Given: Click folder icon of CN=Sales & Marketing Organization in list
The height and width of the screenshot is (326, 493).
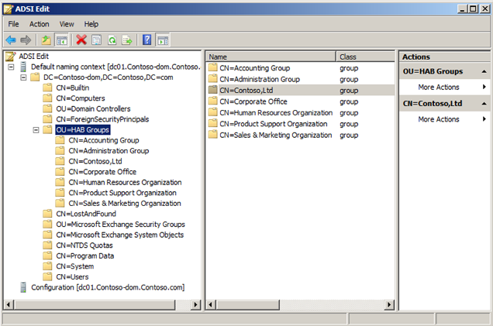Looking at the screenshot, I should [x=213, y=135].
